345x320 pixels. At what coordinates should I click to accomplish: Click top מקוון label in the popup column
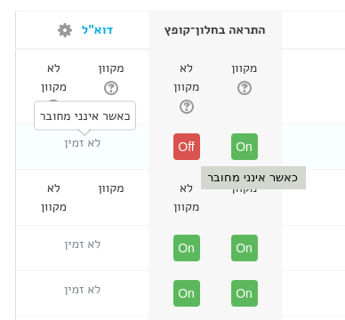click(x=245, y=68)
